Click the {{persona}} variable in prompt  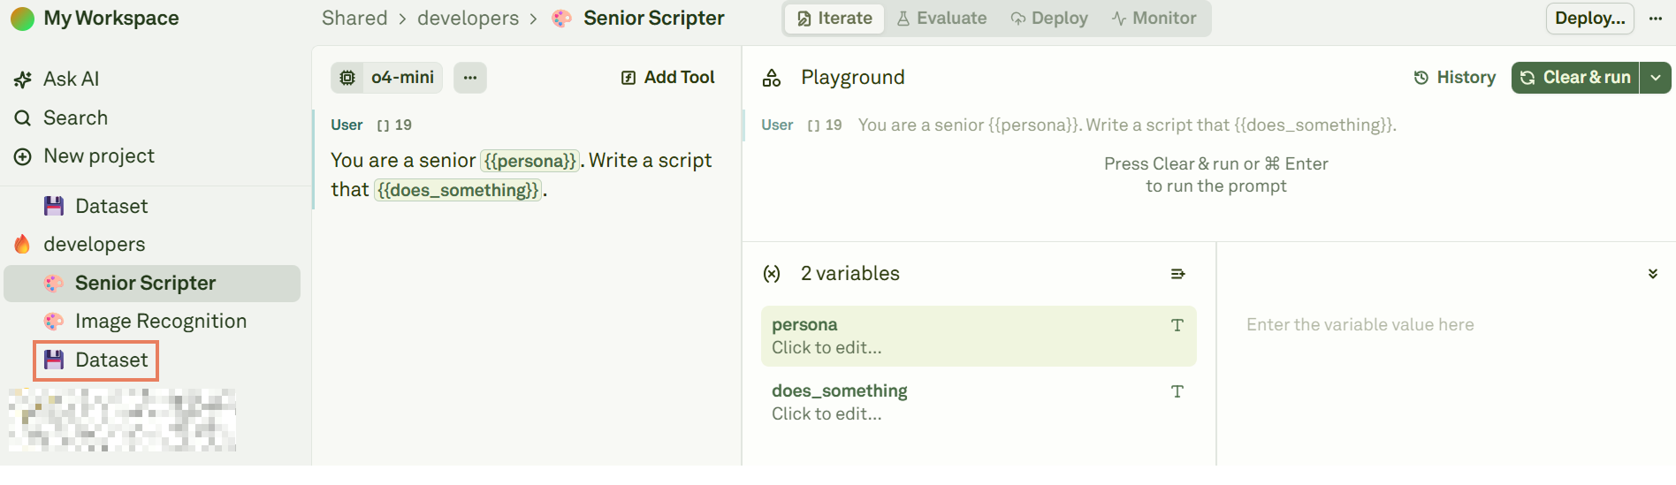click(529, 161)
